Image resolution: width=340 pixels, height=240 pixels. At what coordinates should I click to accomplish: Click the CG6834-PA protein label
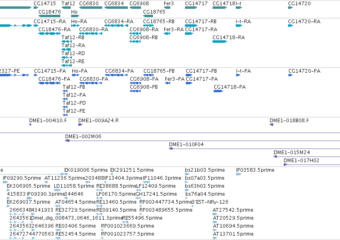point(119,71)
